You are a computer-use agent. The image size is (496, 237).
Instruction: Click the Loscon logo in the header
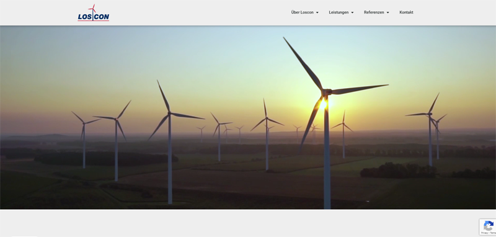94,12
